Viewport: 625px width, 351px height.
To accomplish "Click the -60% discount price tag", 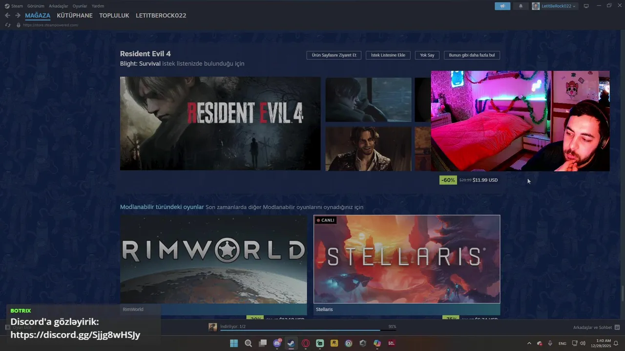I will pos(448,180).
